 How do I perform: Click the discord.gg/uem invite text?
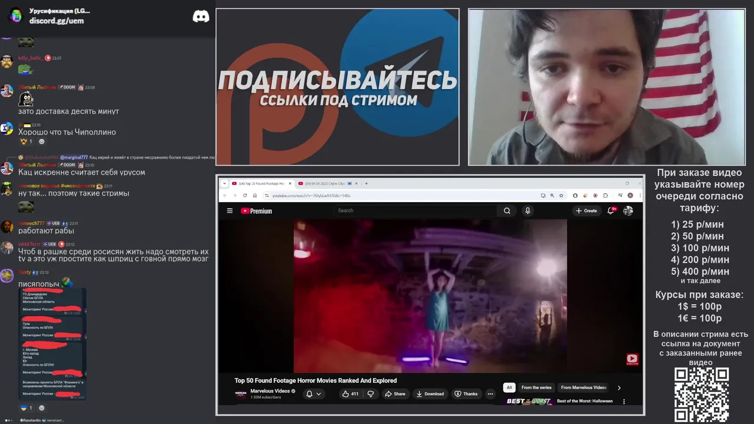point(57,21)
